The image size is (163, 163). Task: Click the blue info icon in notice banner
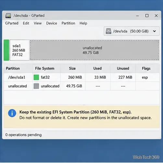(x=12, y=113)
